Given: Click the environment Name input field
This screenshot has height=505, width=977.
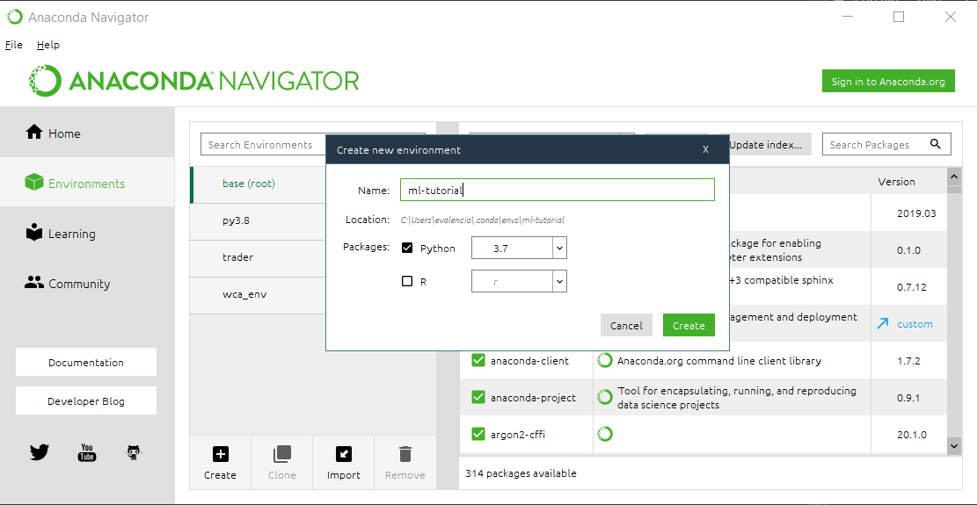Looking at the screenshot, I should click(557, 191).
